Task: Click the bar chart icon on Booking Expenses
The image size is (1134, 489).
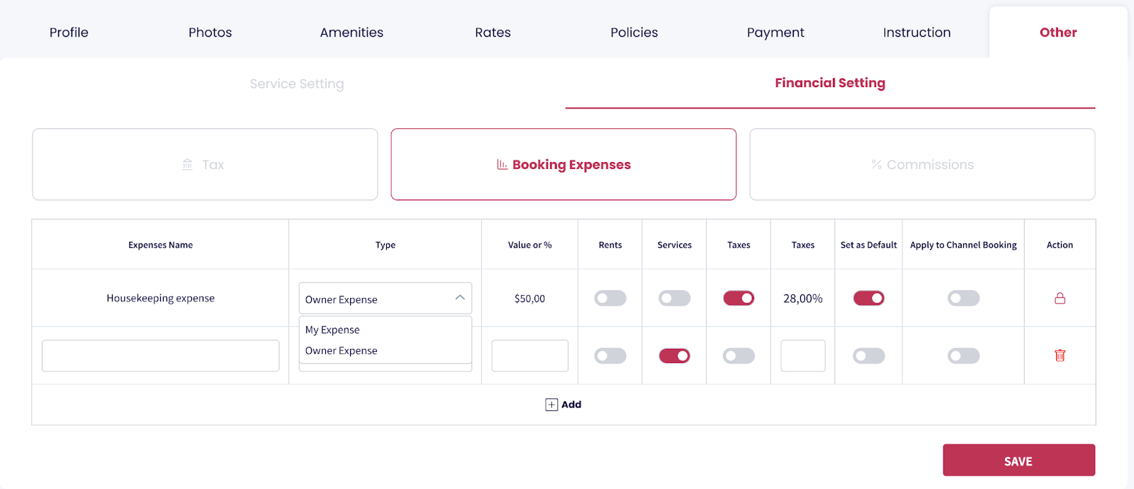Action: coord(502,165)
